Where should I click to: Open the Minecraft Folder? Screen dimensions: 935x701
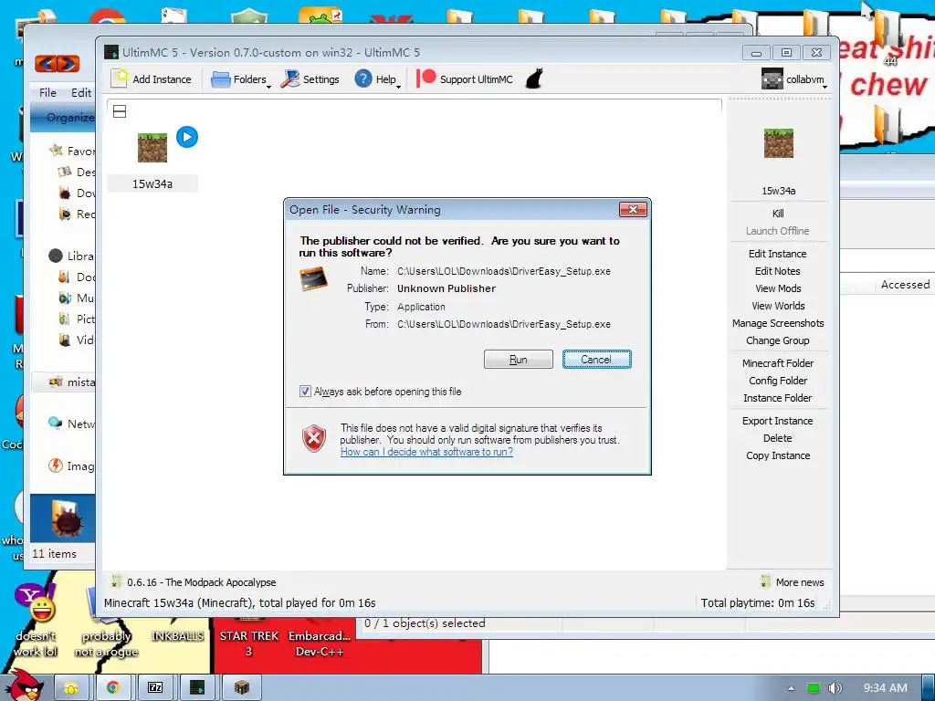(778, 363)
